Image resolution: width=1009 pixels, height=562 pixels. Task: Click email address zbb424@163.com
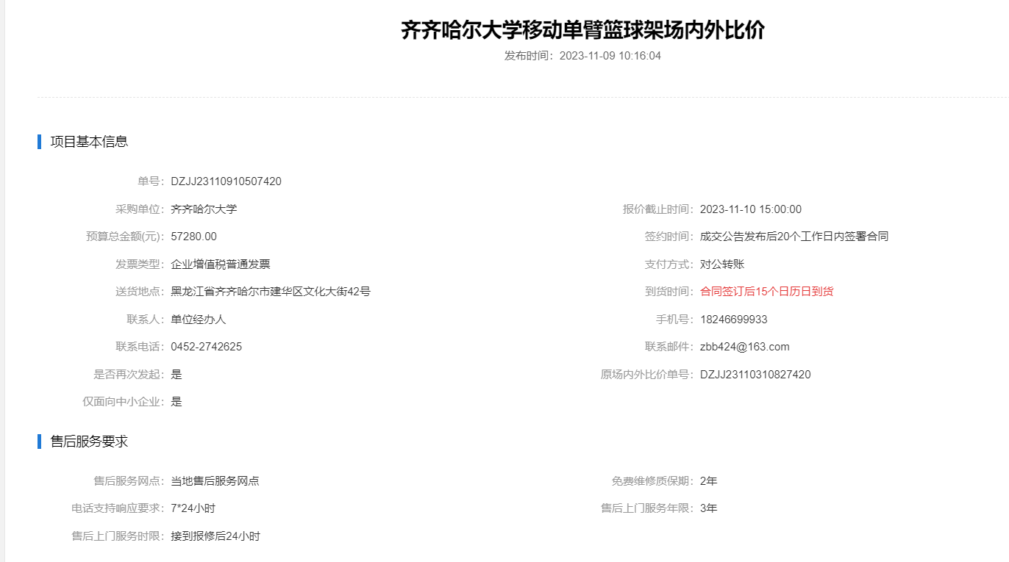coord(744,347)
